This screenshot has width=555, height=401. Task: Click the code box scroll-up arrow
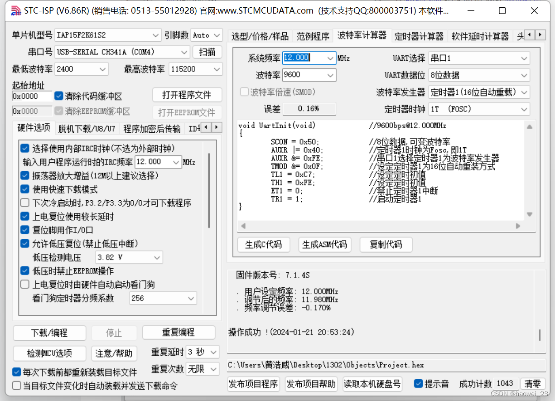(529, 127)
